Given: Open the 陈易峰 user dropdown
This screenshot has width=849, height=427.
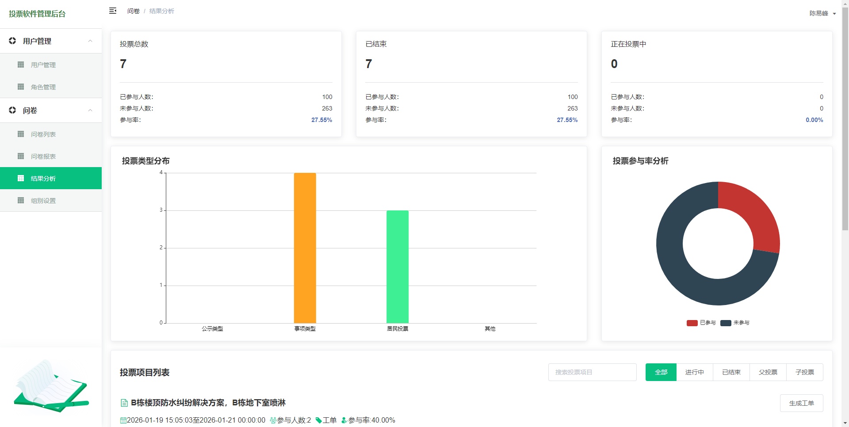Looking at the screenshot, I should pos(822,13).
